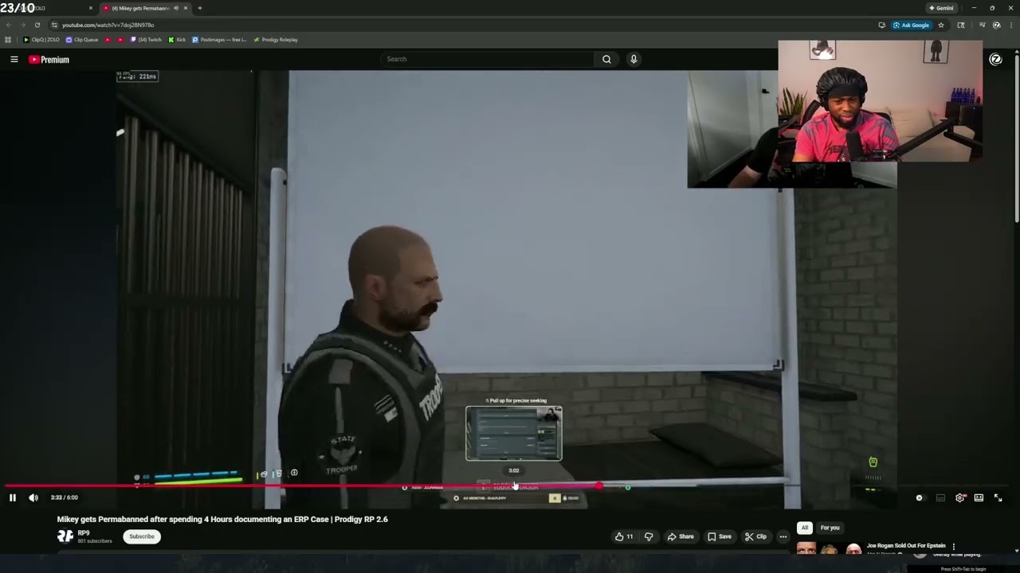
Task: Open the (34) Twitch bookmark
Action: coord(146,40)
